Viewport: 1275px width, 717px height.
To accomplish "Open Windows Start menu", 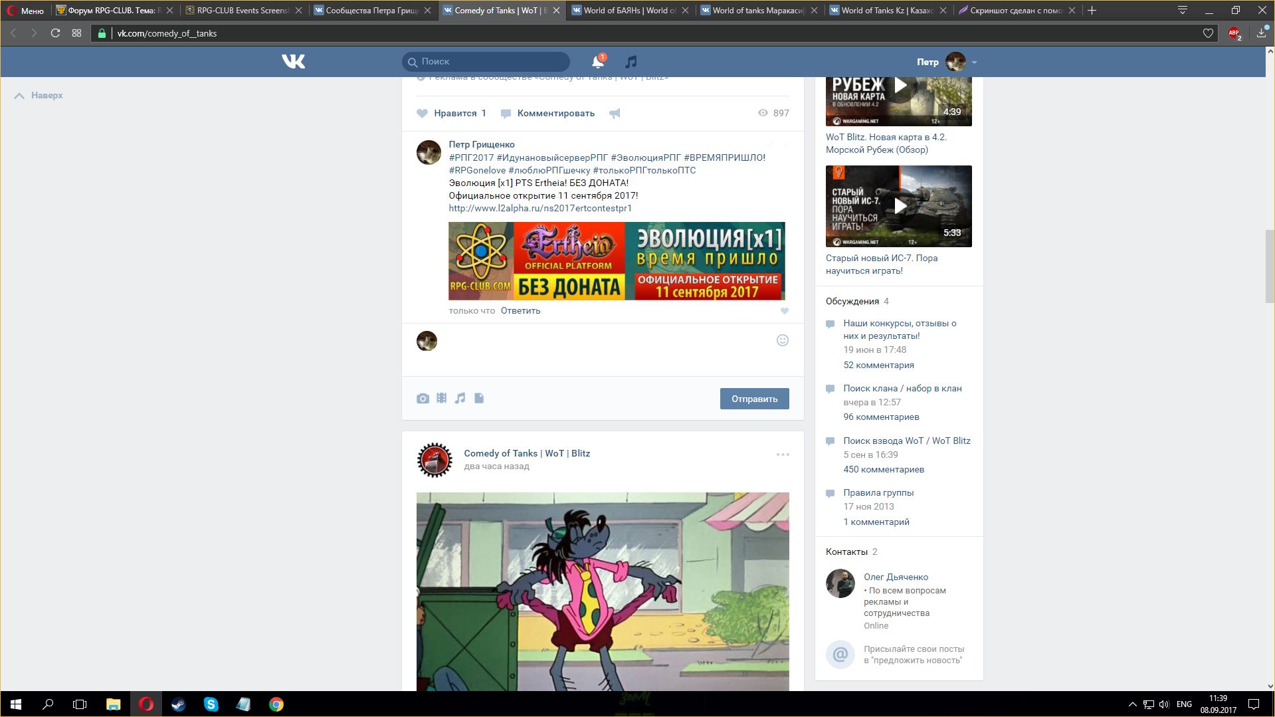I will (x=16, y=704).
